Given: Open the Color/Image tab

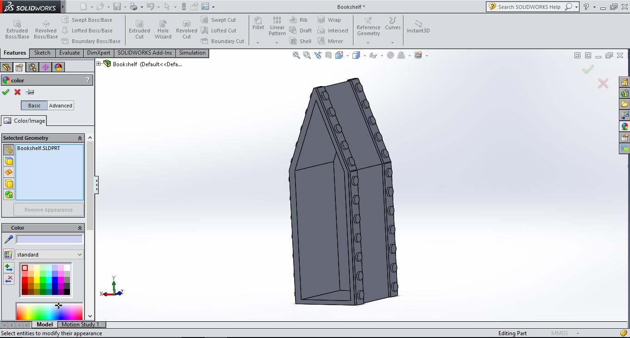Looking at the screenshot, I should [24, 121].
